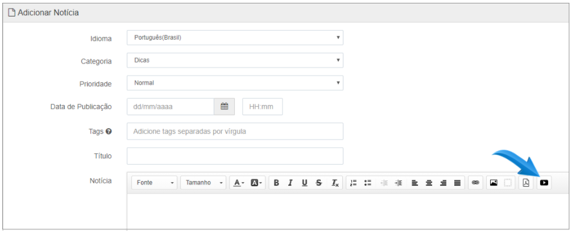Open the Fonte font dropdown
This screenshot has width=572, height=231.
pos(155,183)
